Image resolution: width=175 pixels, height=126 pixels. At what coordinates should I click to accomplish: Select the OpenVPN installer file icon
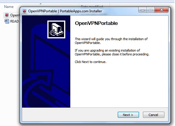point(7,15)
